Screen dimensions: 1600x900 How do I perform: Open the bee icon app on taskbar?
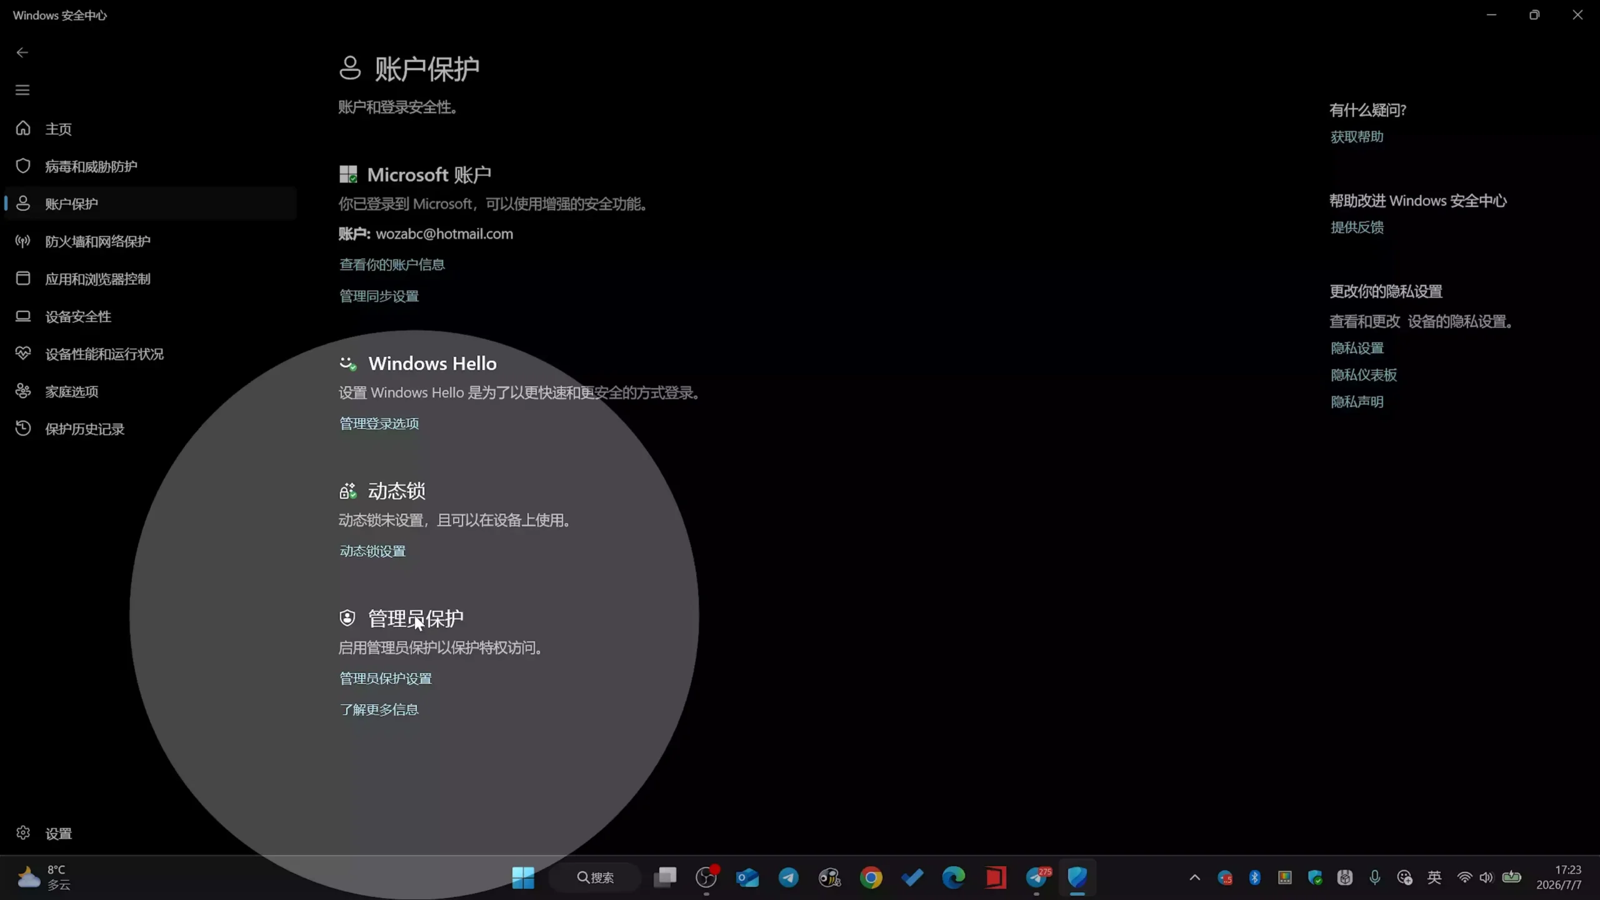pos(830,877)
